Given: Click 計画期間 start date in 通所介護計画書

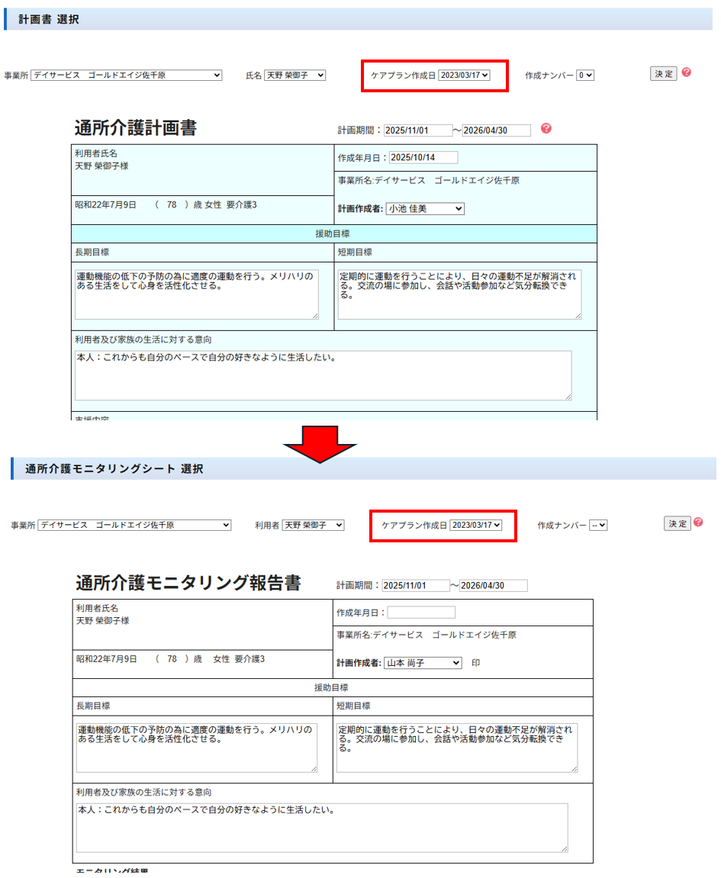Looking at the screenshot, I should click(x=417, y=130).
